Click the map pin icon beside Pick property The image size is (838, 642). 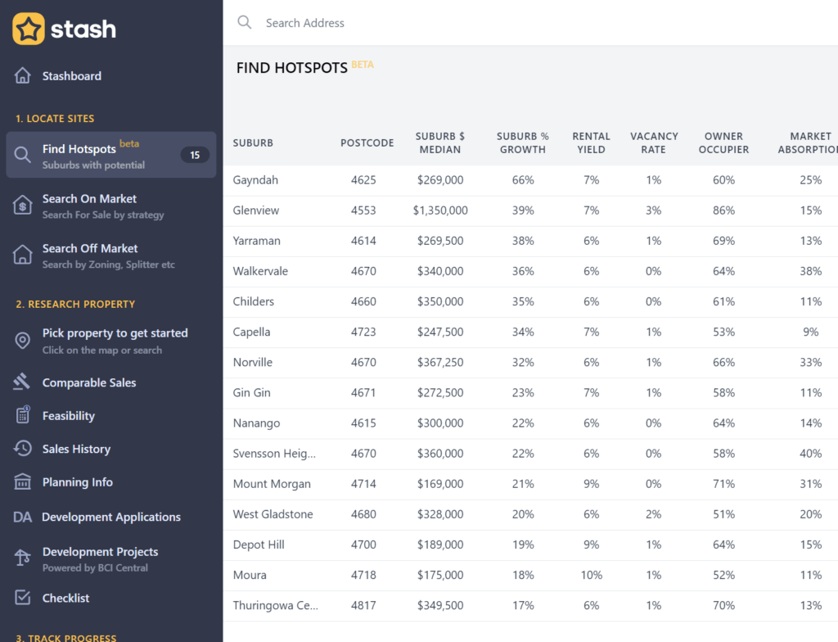click(x=21, y=340)
